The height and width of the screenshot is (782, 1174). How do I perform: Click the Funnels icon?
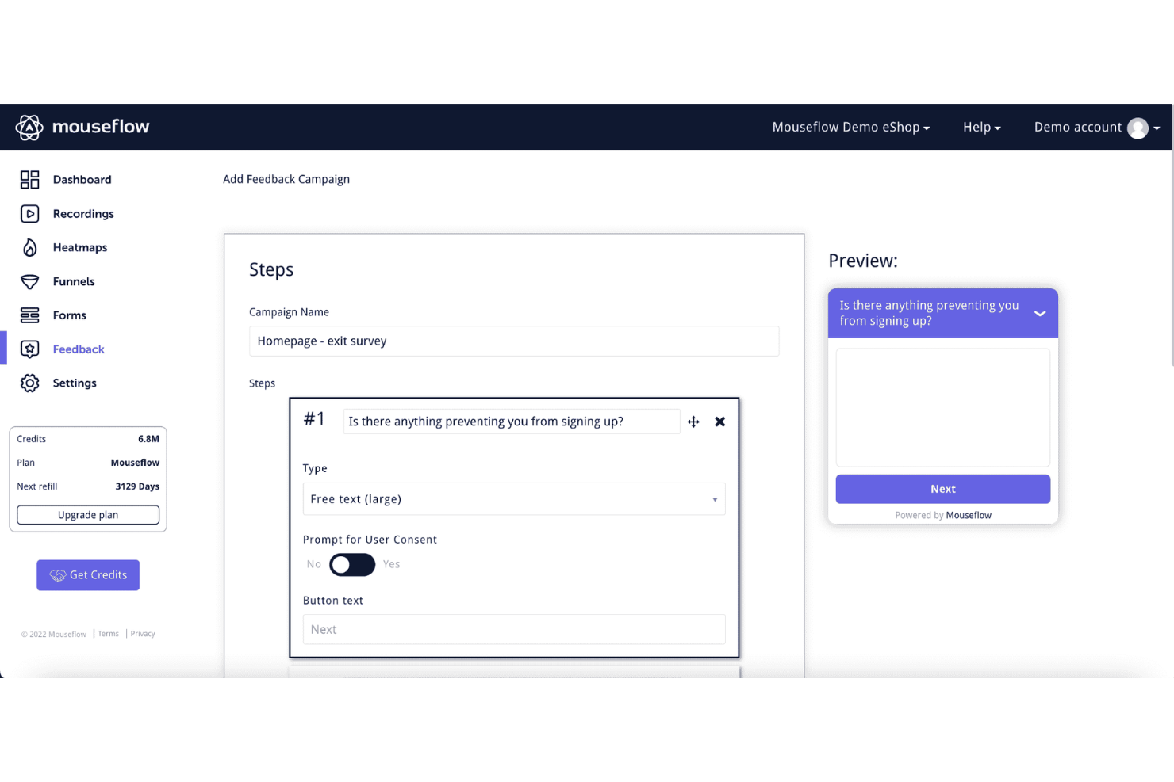pos(29,281)
